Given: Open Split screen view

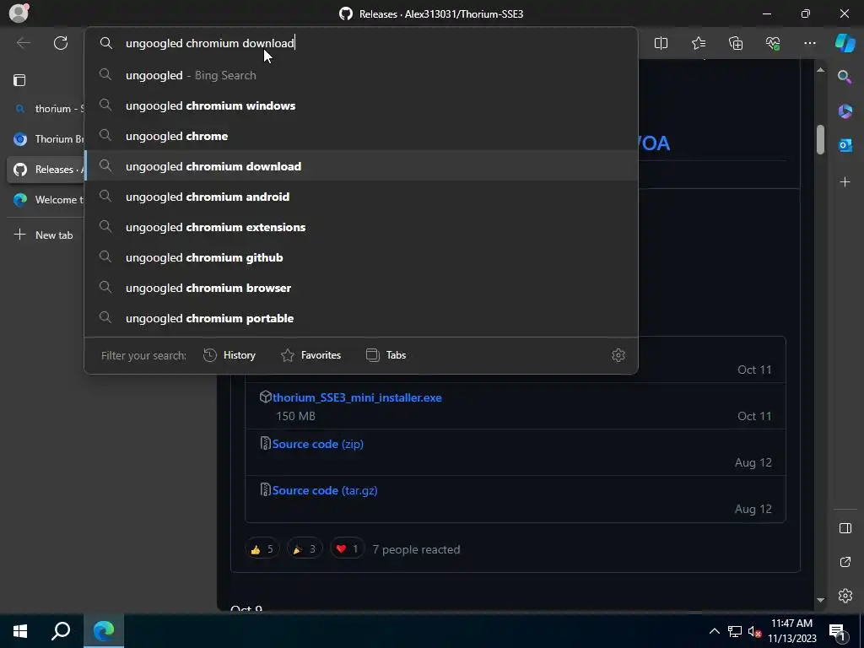Looking at the screenshot, I should pos(661,43).
